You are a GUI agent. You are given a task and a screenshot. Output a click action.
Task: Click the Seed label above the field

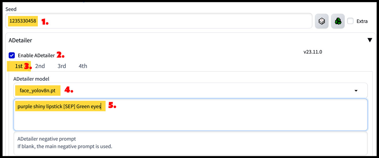point(11,9)
